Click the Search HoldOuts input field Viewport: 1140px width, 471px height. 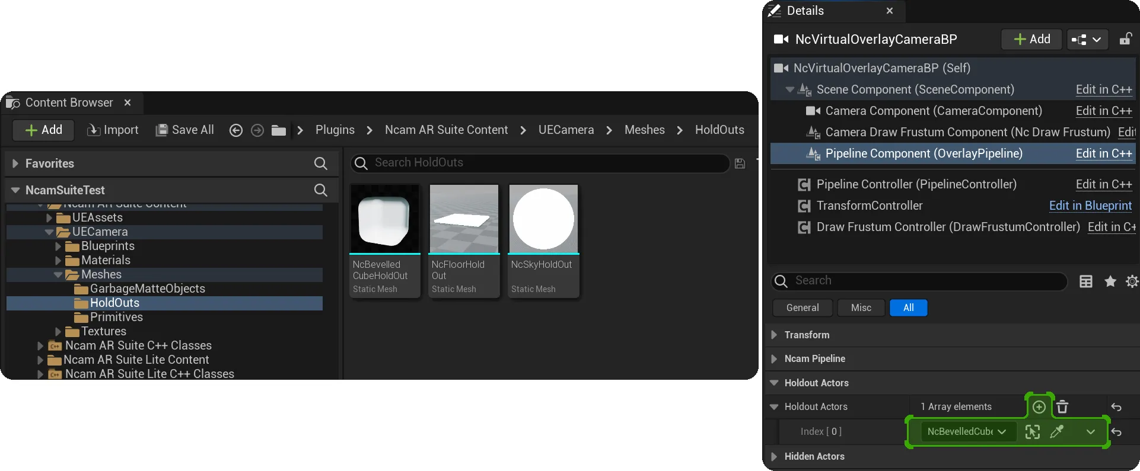click(540, 163)
